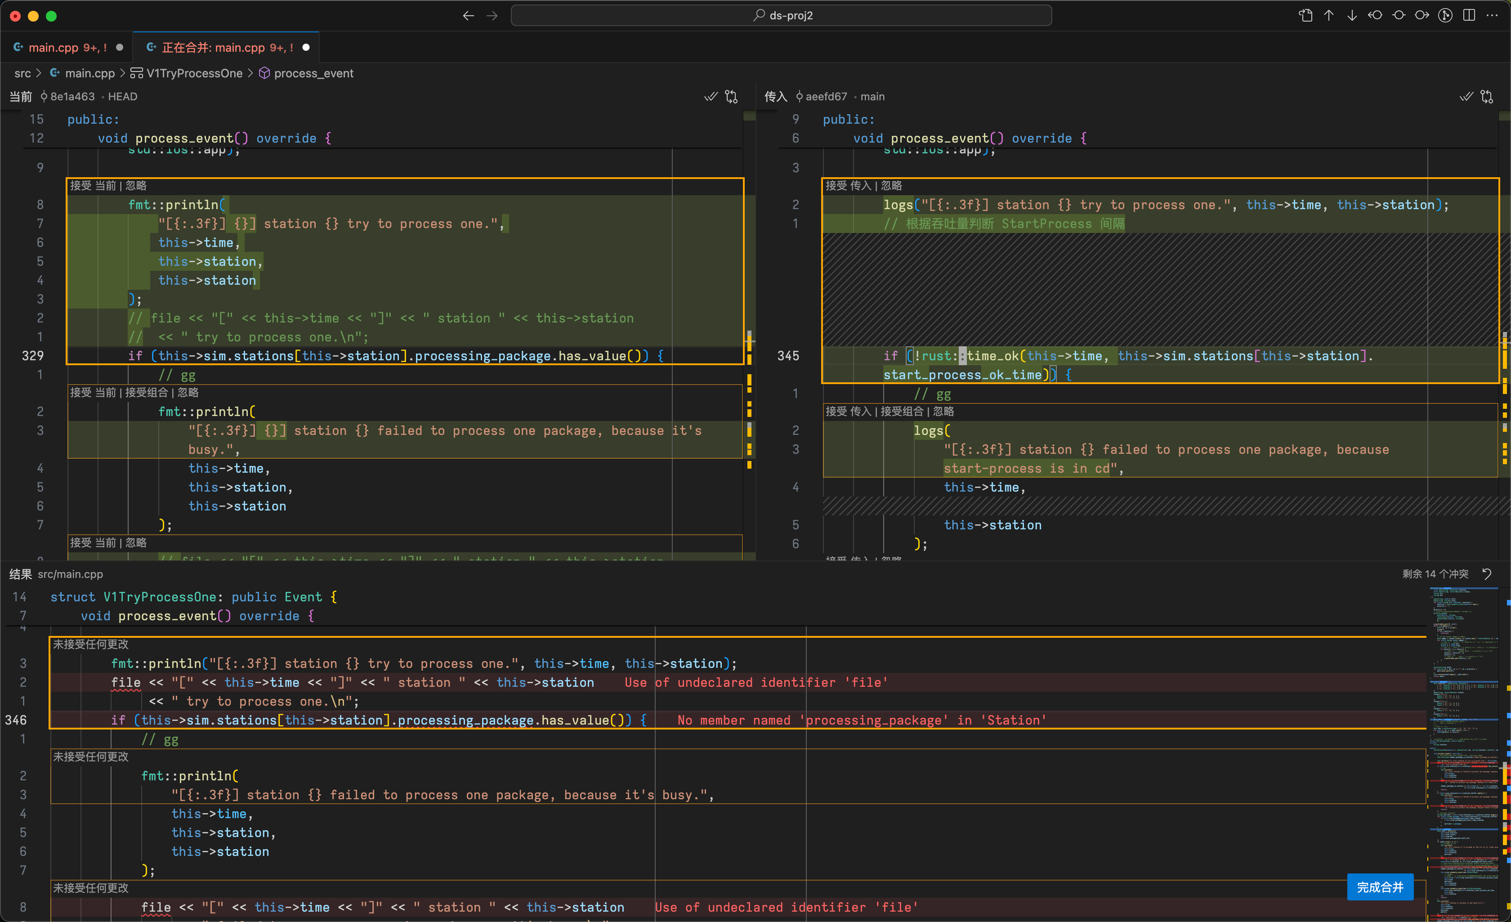Open the src breadcrumb dropdown
The image size is (1511, 922).
tap(22, 73)
